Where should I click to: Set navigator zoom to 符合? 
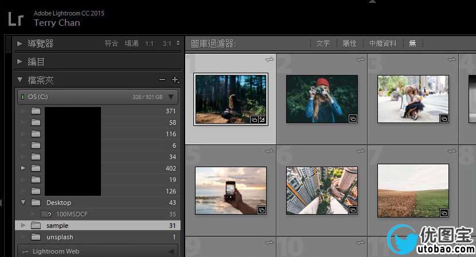pos(111,44)
